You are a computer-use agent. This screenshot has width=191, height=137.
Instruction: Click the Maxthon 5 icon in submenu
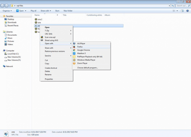point(74,53)
